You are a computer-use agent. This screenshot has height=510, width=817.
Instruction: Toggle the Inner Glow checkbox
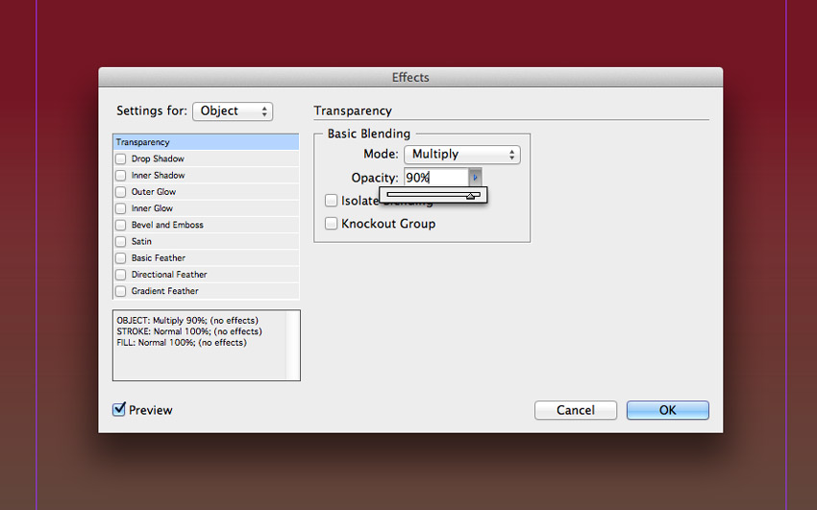pyautogui.click(x=121, y=208)
